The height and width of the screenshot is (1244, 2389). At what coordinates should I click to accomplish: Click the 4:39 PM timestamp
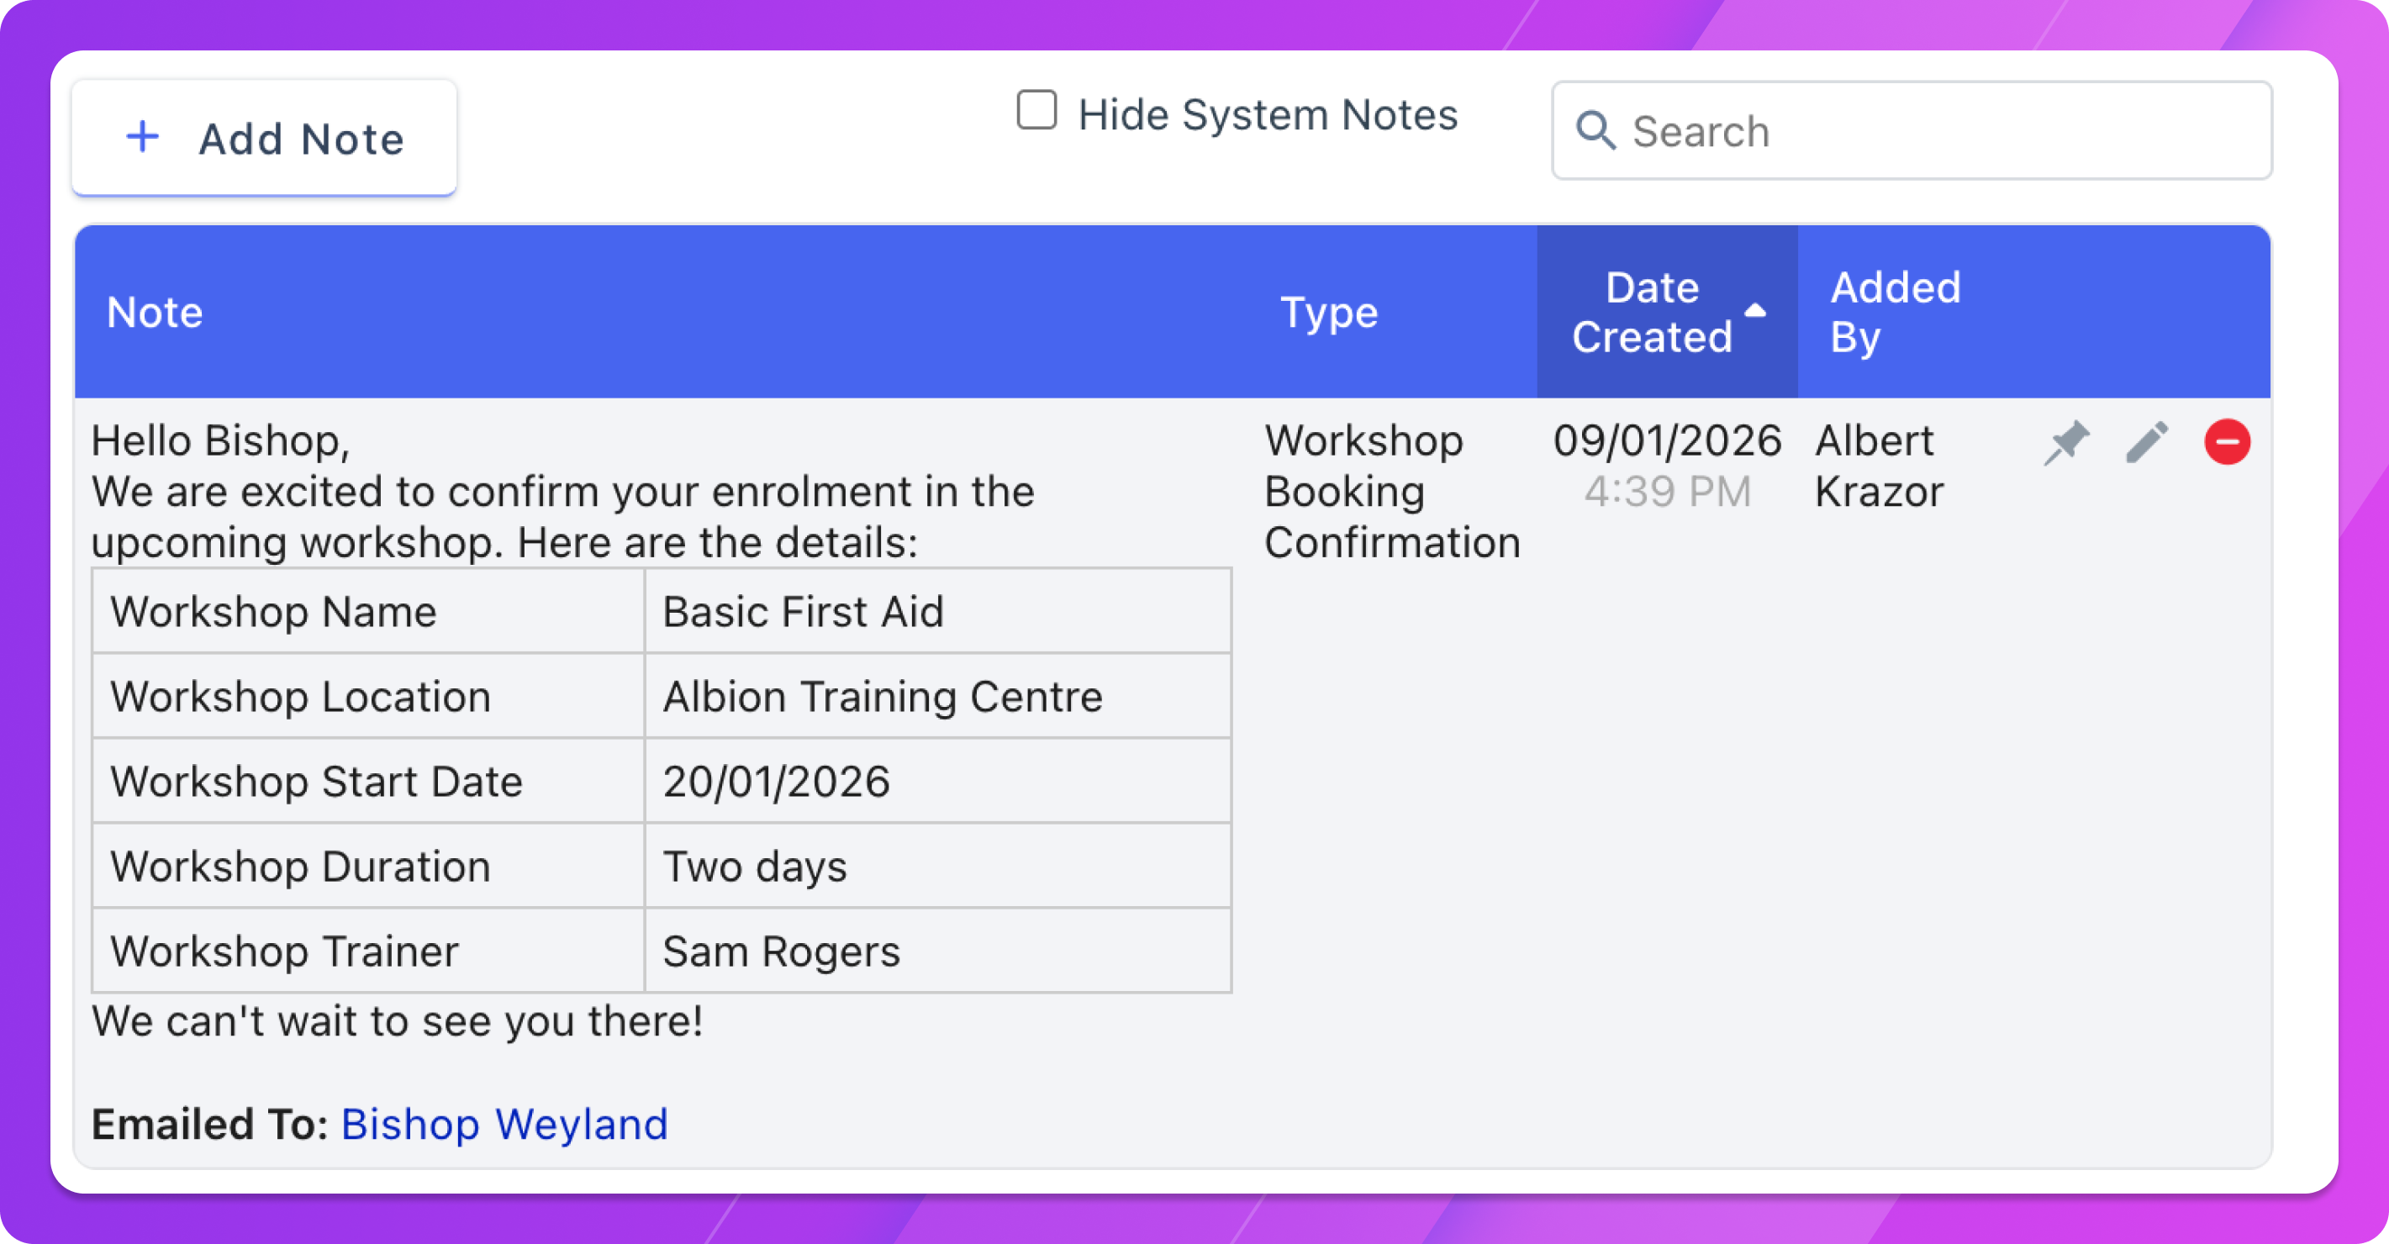tap(1668, 492)
